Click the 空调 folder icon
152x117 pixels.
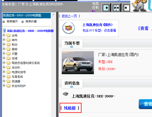[x=8, y=58]
